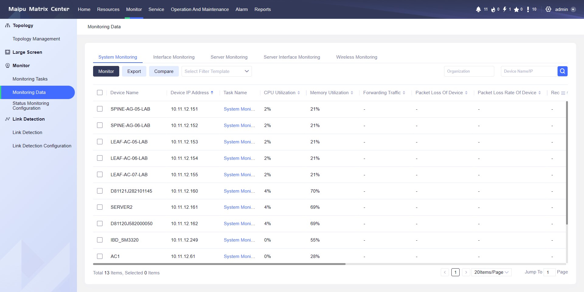Click the Compare button
This screenshot has width=584, height=292.
164,71
